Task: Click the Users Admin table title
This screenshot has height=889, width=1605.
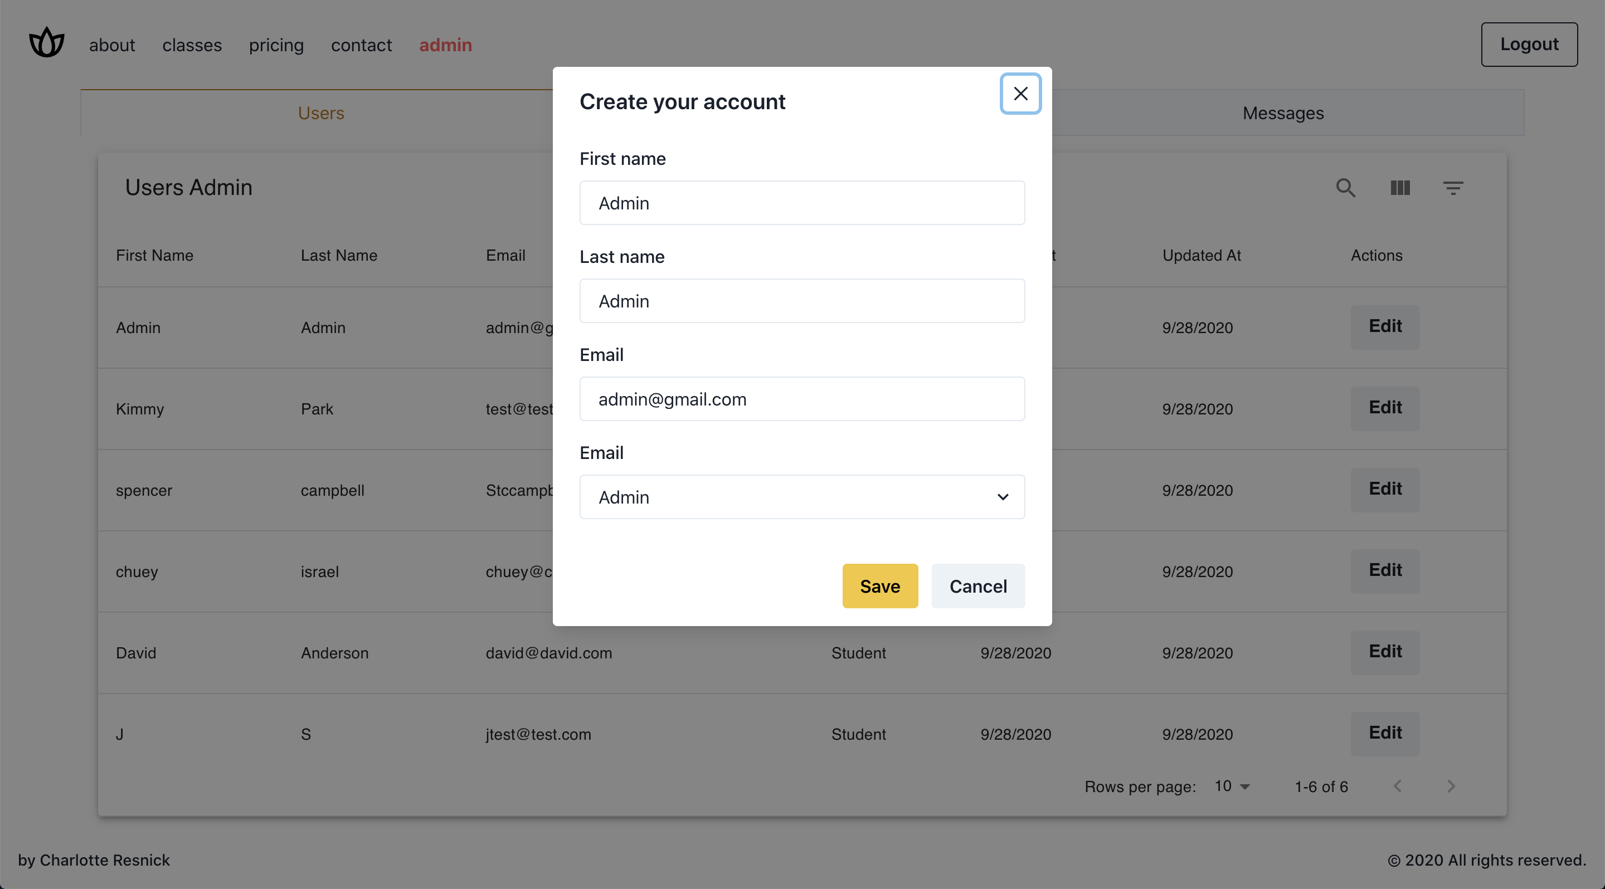Action: [189, 187]
